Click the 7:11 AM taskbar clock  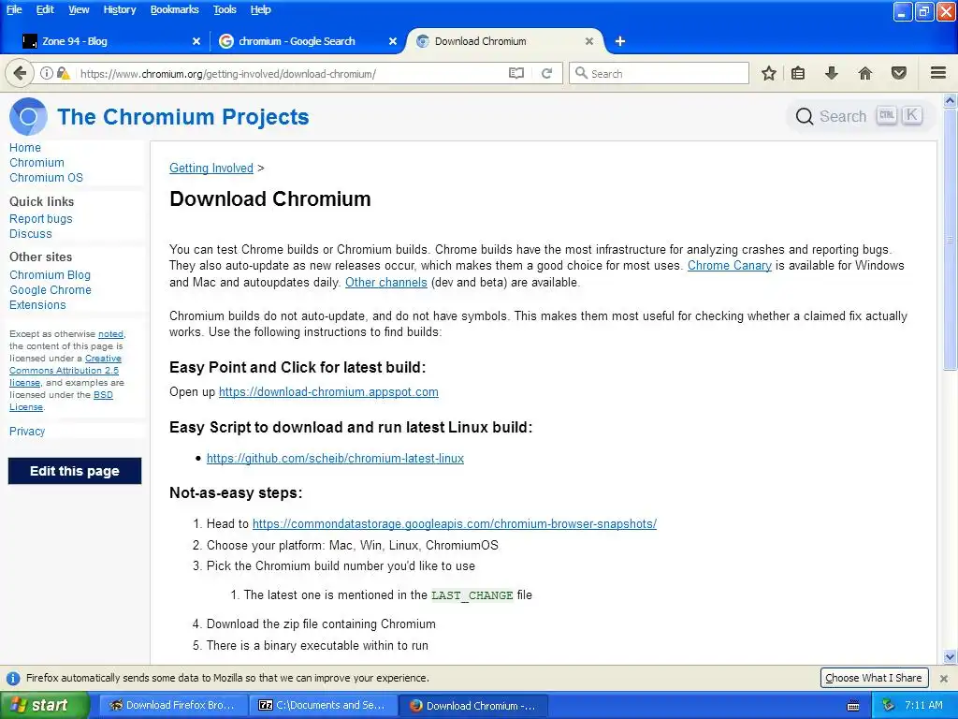(923, 706)
